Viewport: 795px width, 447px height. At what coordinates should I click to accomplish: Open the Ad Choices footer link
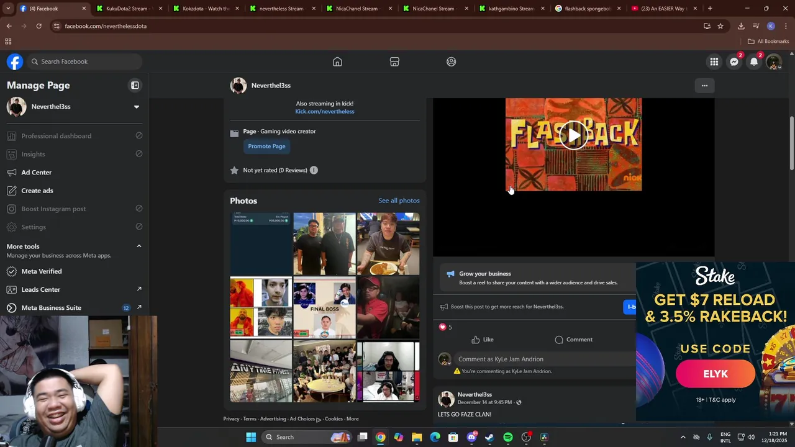[x=305, y=419]
